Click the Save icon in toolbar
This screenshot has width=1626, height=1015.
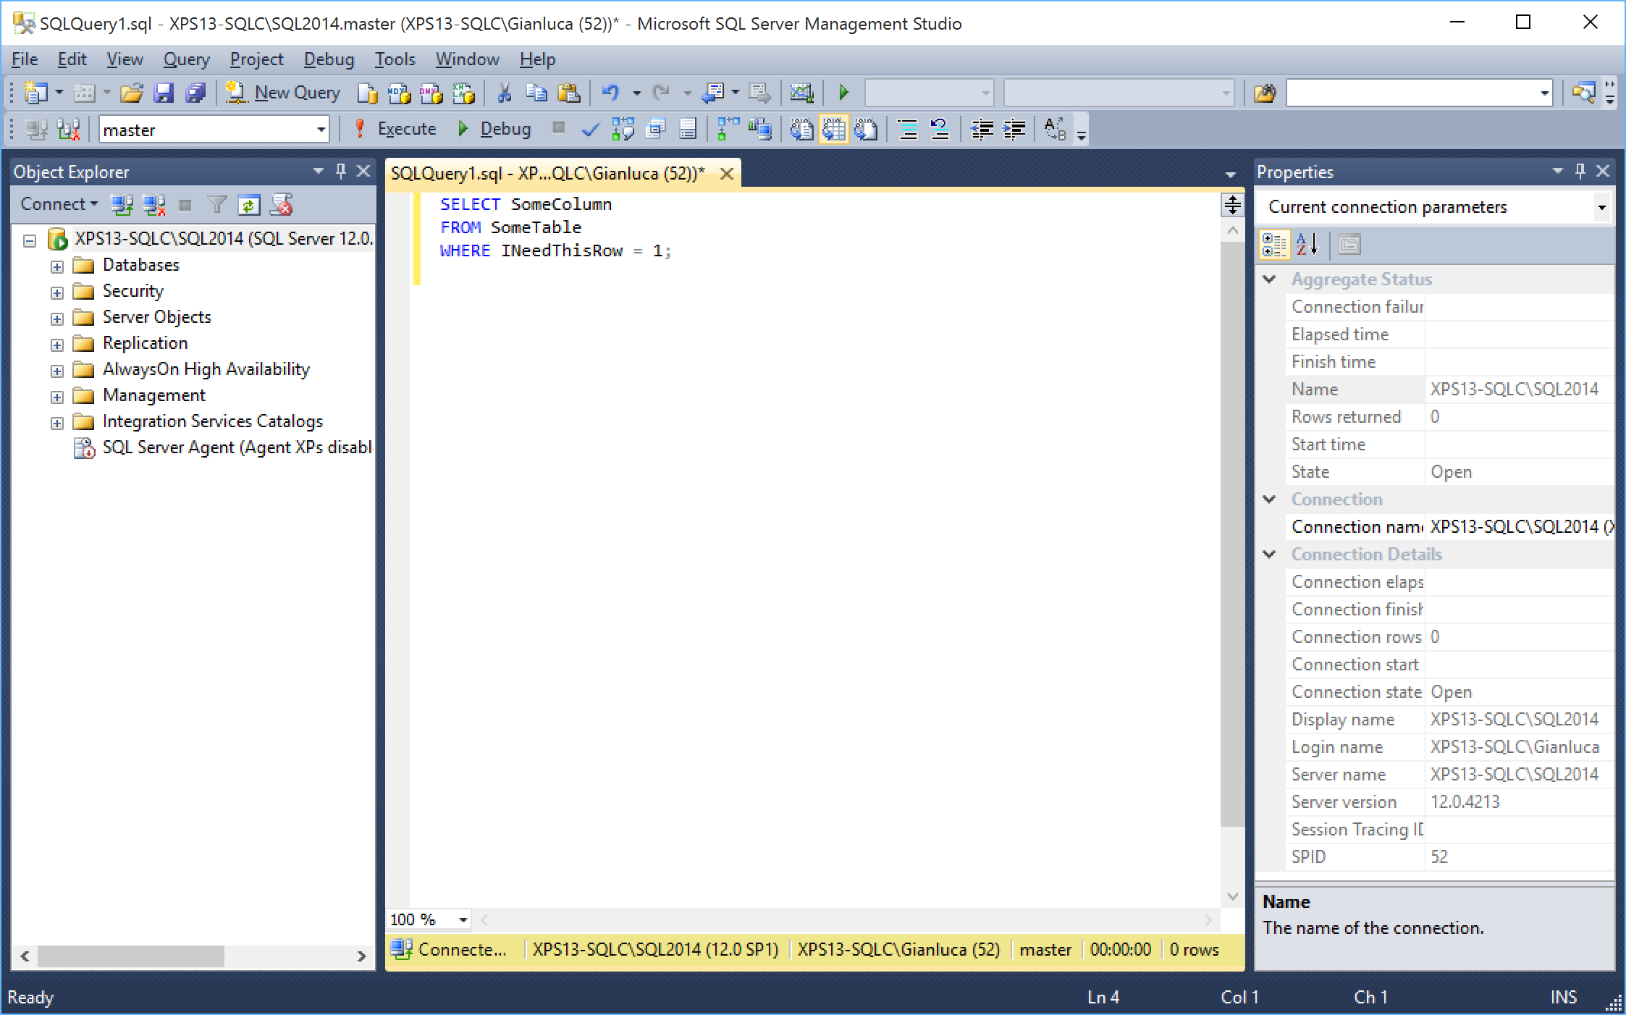coord(164,93)
